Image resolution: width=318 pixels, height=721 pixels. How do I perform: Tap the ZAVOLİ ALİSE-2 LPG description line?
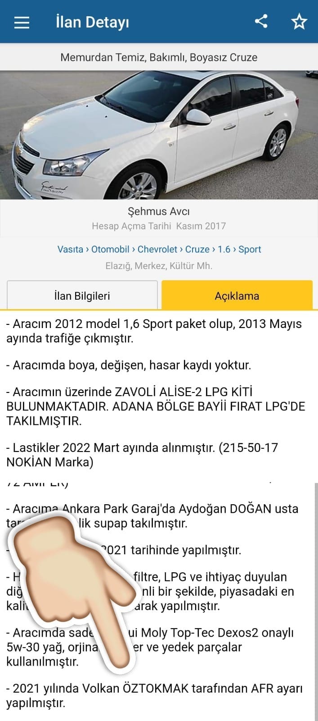click(x=156, y=406)
